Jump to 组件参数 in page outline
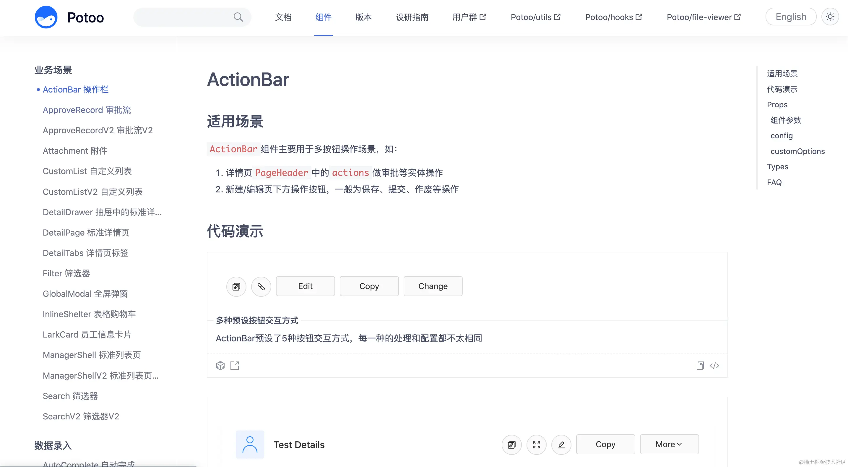Image resolution: width=848 pixels, height=467 pixels. click(x=786, y=120)
